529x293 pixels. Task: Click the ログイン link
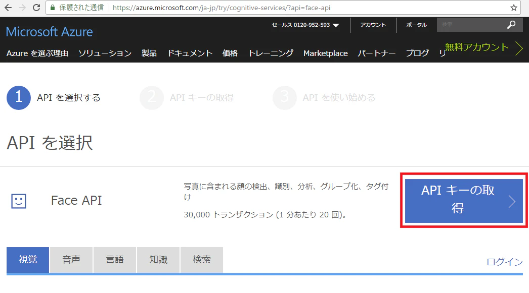[505, 262]
